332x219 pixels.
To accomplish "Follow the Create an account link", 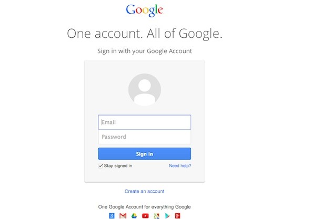I will click(145, 191).
